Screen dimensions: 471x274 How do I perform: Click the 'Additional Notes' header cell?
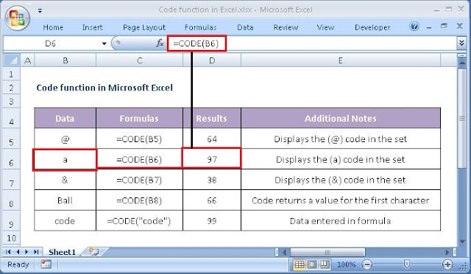pyautogui.click(x=341, y=118)
